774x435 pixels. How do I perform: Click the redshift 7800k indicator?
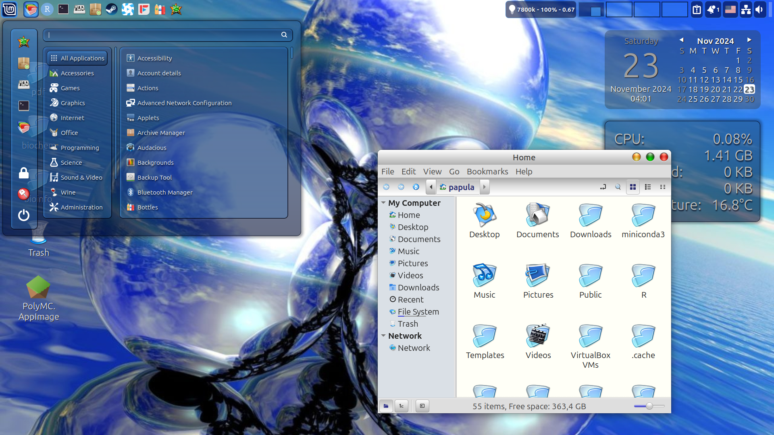[x=541, y=9]
